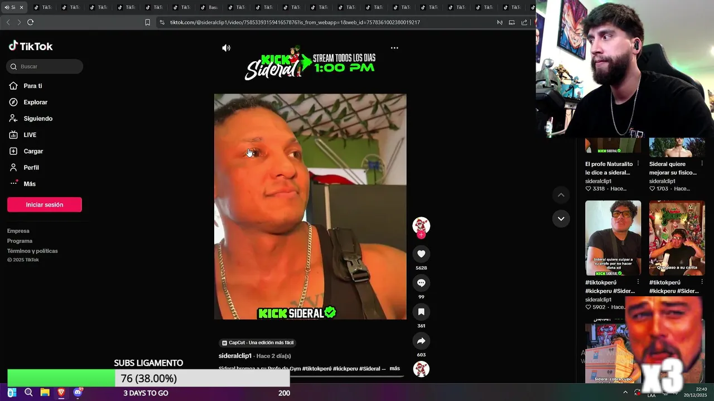Open Discord from taskbar
This screenshot has height=401, width=714.
(78, 393)
